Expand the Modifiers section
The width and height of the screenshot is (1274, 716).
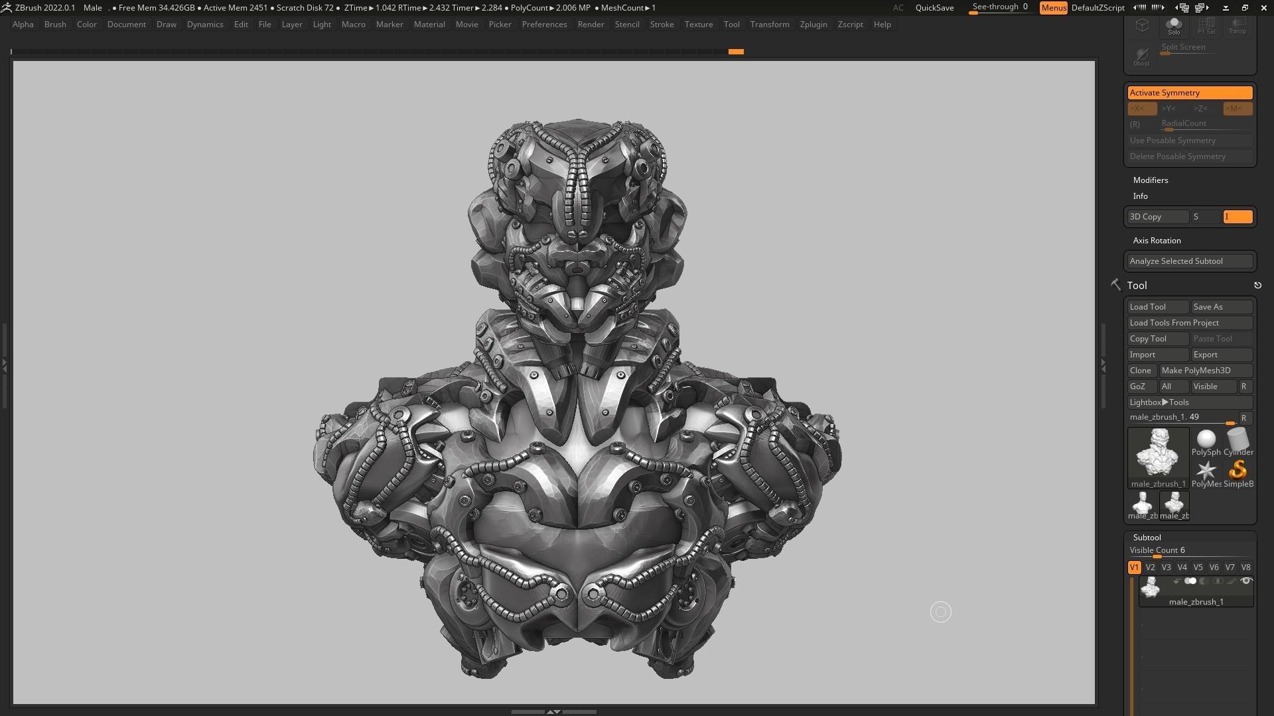coord(1151,180)
